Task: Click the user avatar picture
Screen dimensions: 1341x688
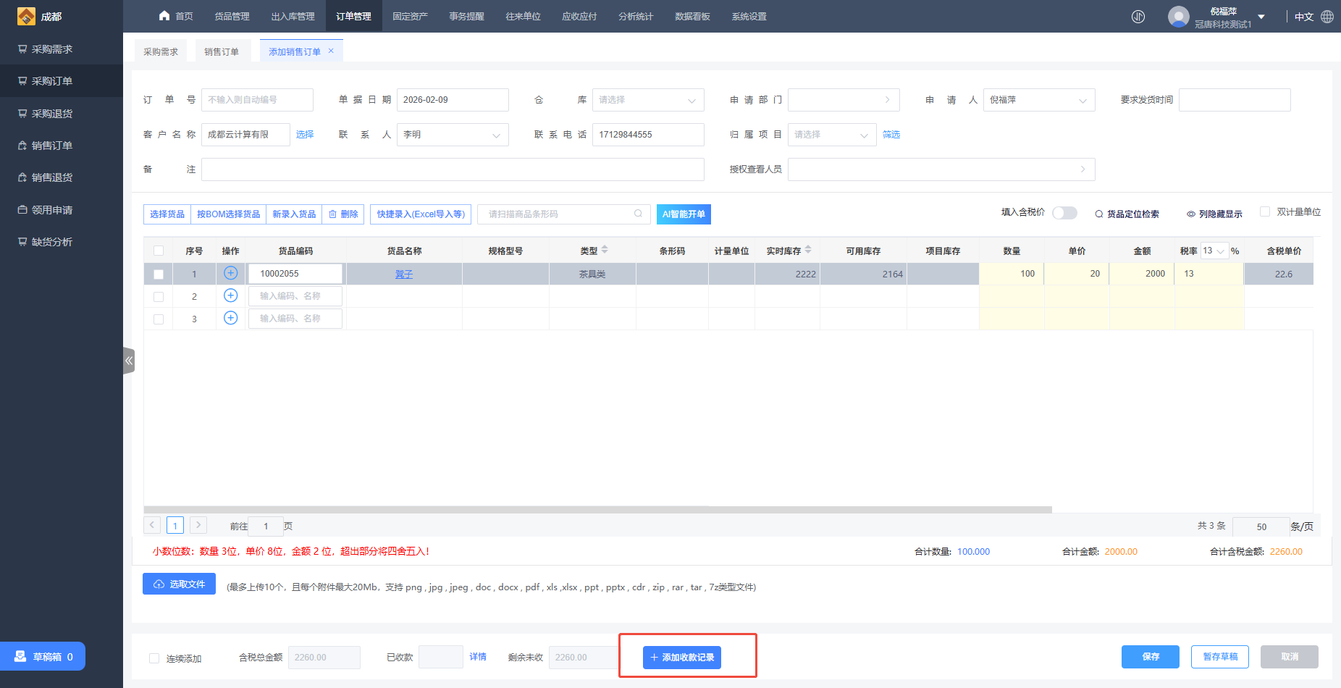Action: 1178,16
